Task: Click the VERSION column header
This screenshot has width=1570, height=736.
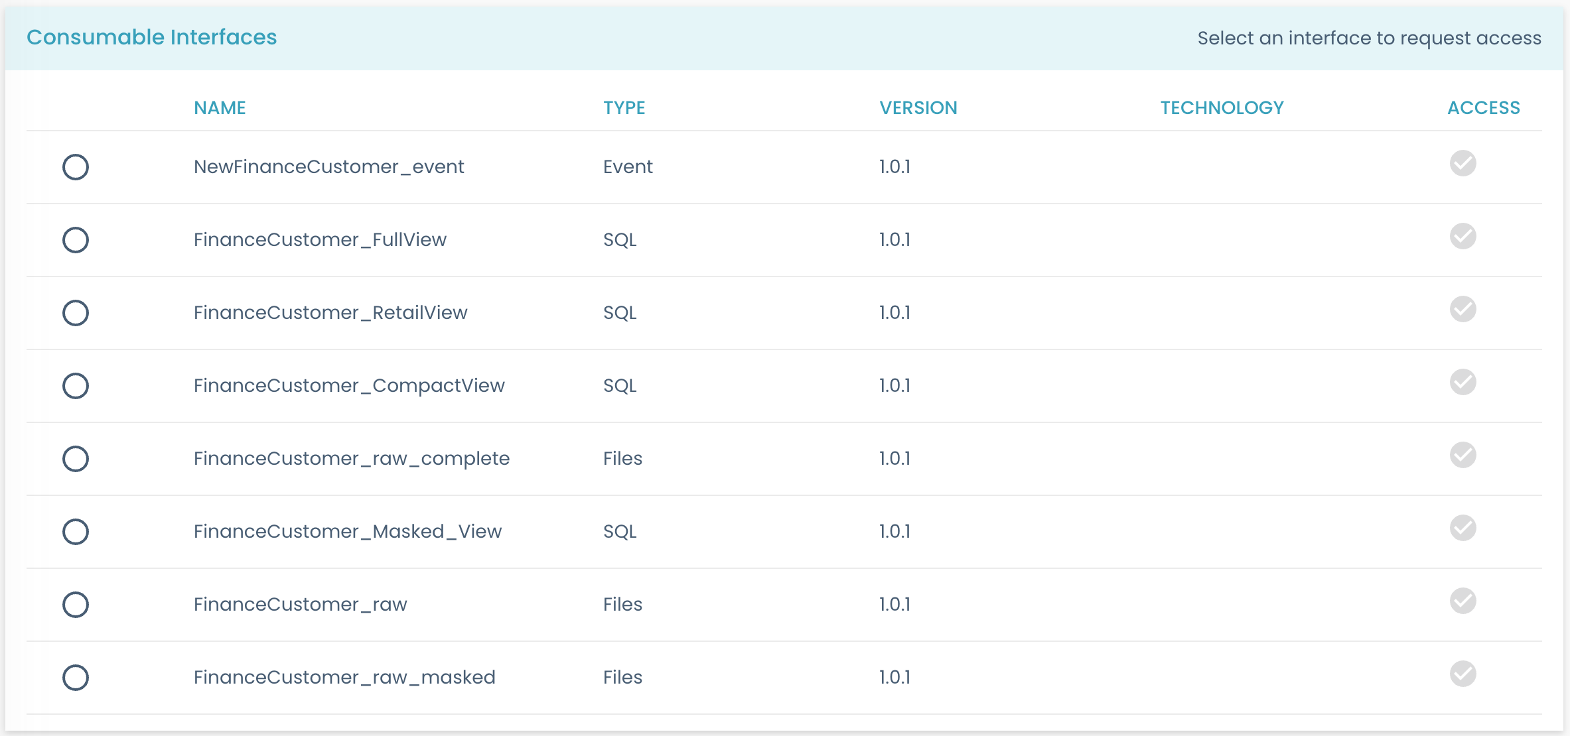Action: (x=918, y=107)
